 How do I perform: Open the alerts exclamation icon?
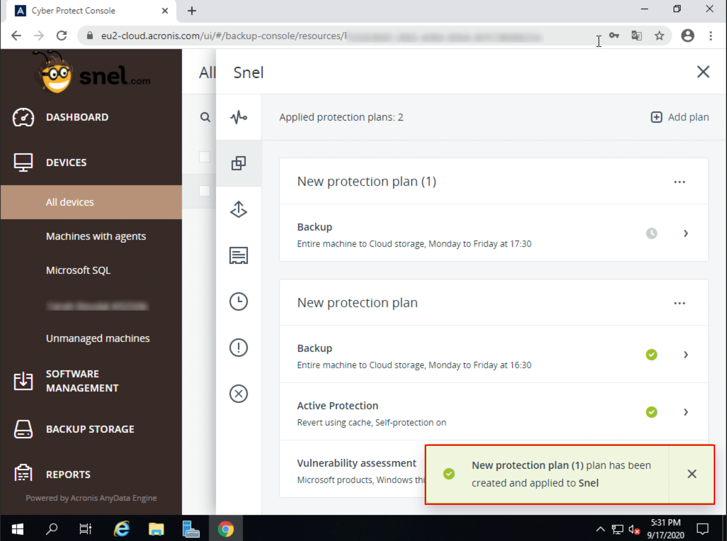coord(238,348)
